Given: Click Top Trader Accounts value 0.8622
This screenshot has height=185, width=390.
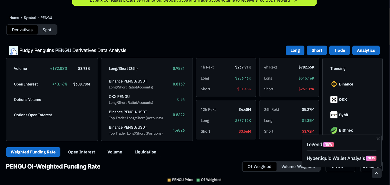Looking at the screenshot, I should (179, 115).
